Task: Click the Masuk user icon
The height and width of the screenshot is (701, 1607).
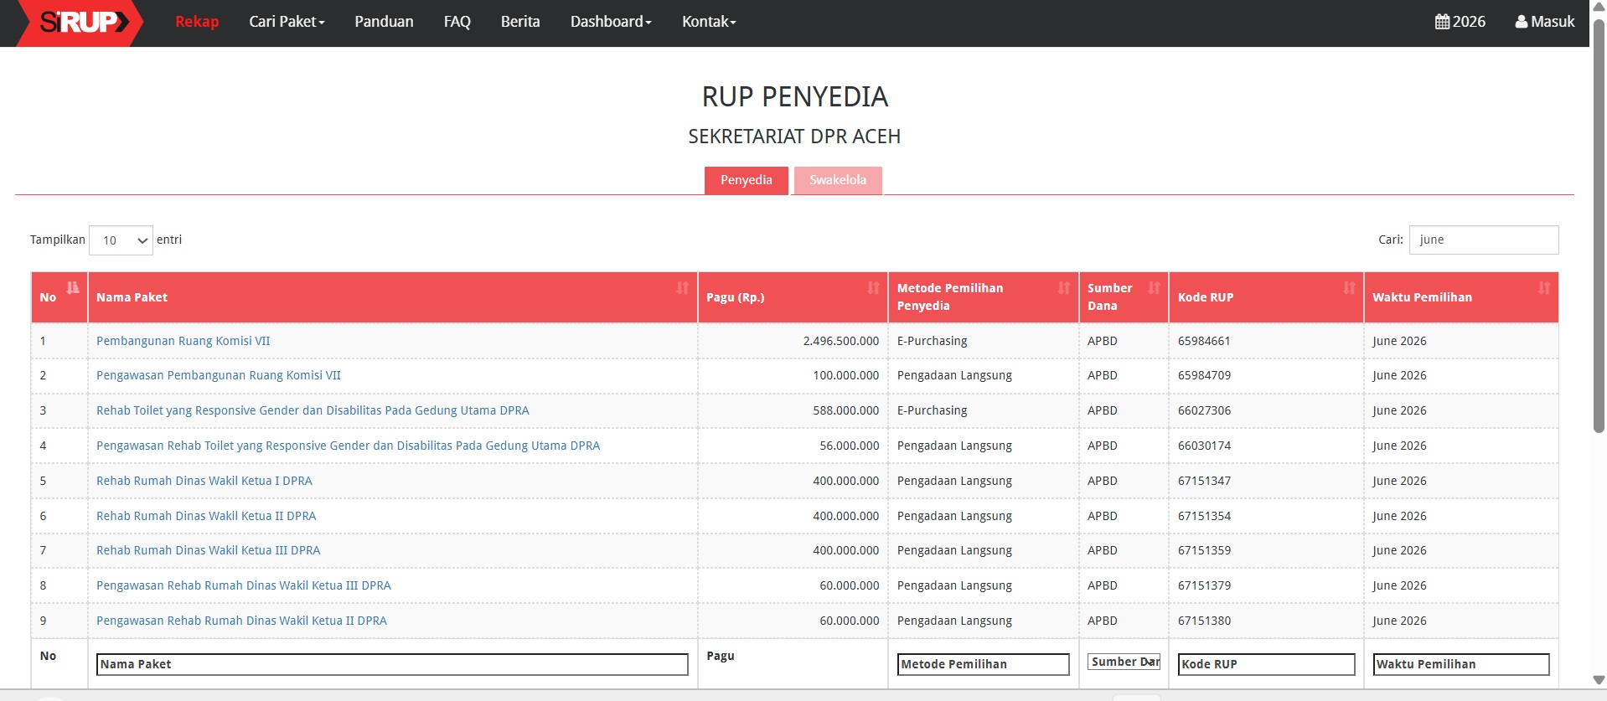Action: [1521, 22]
